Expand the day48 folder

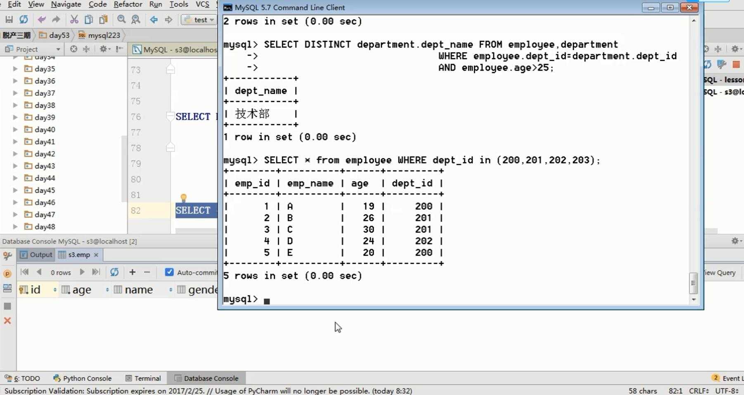pos(15,226)
